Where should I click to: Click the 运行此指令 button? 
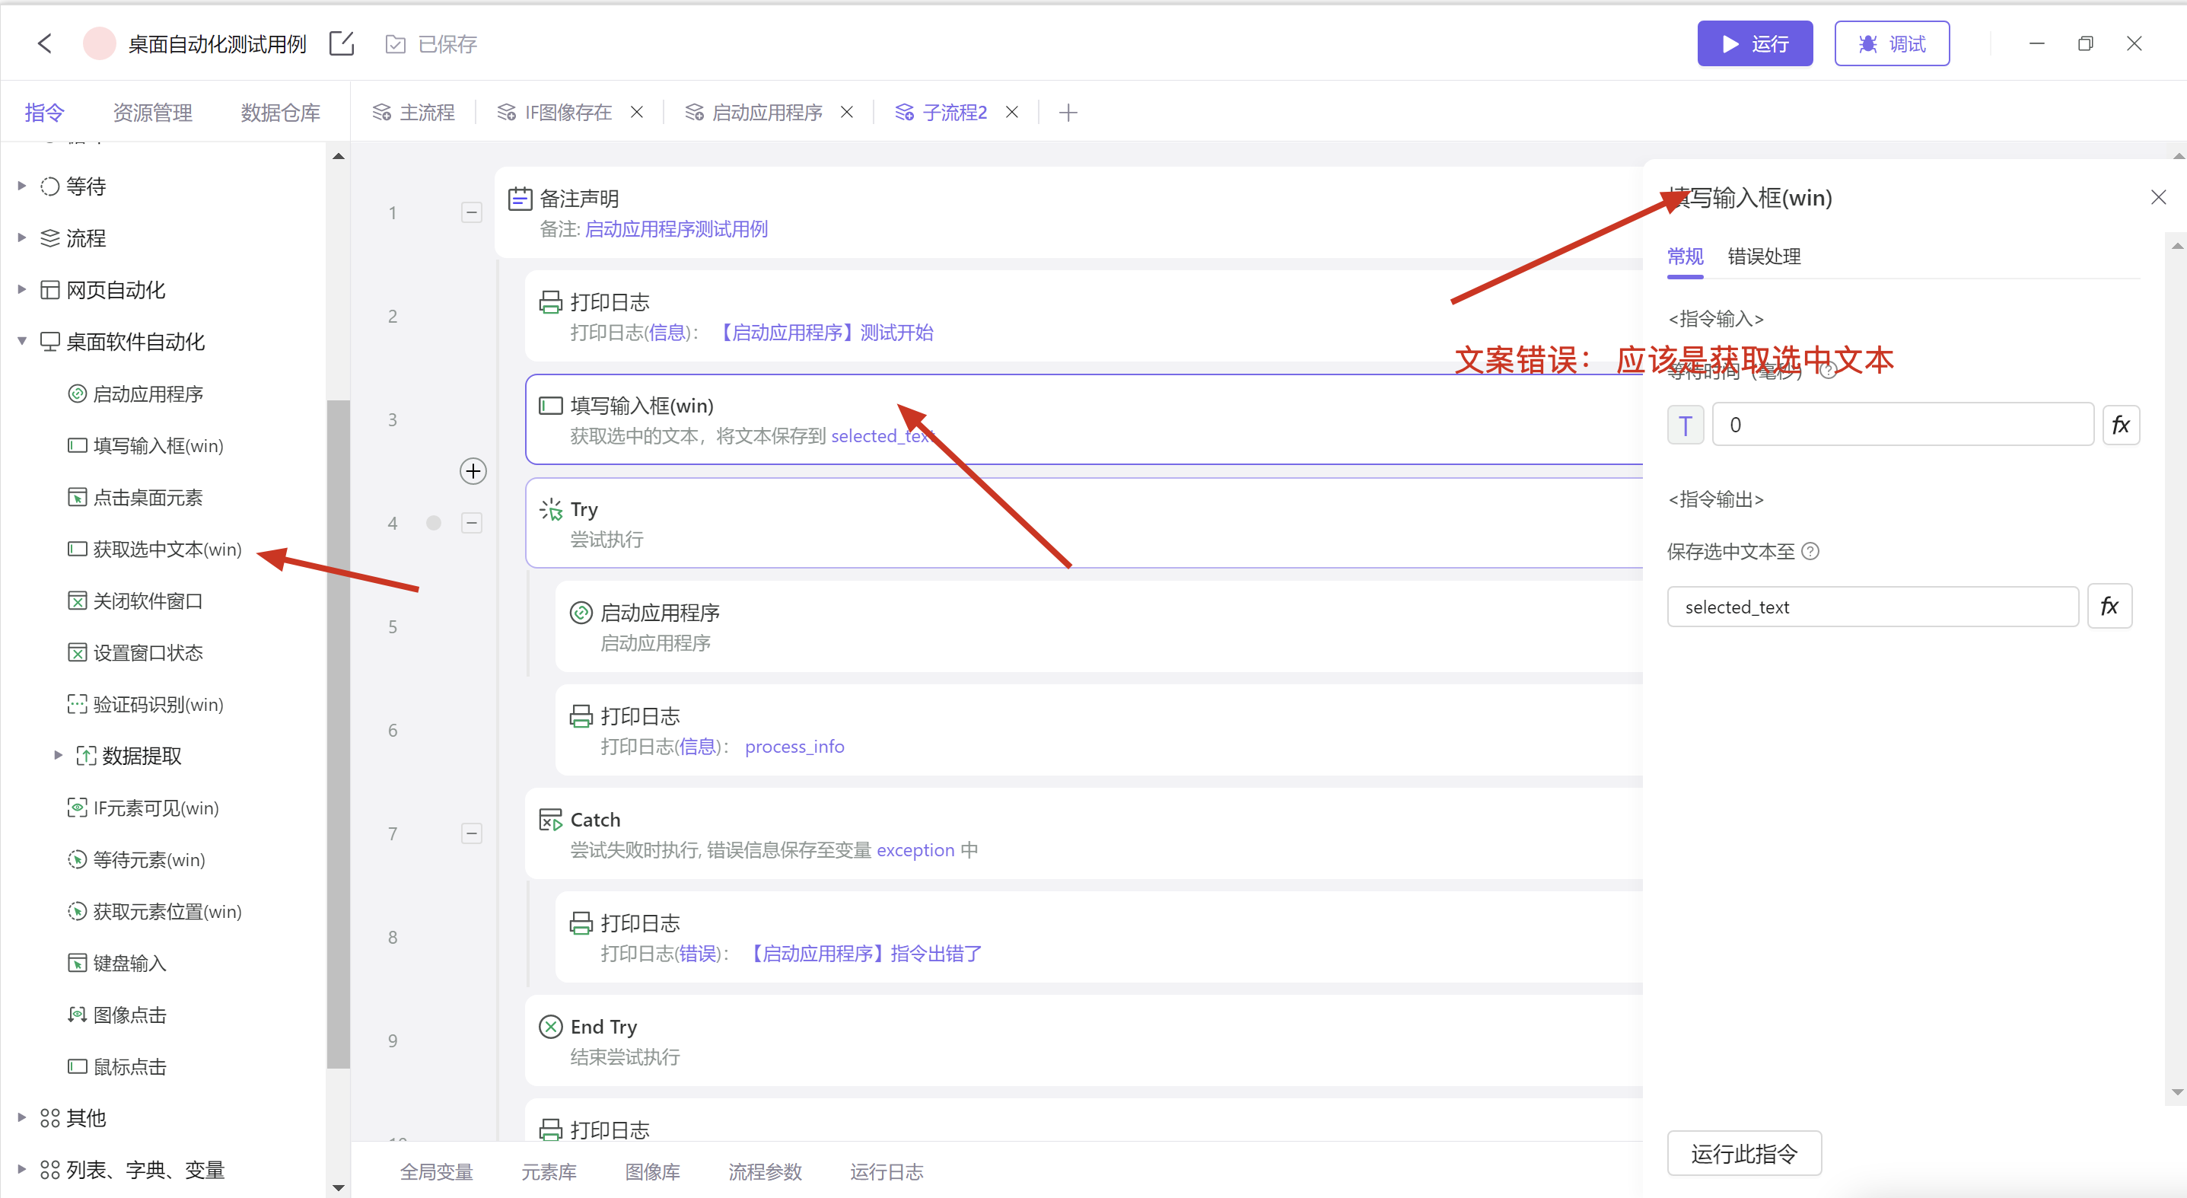1744,1153
